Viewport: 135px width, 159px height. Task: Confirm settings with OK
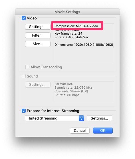click(103, 130)
